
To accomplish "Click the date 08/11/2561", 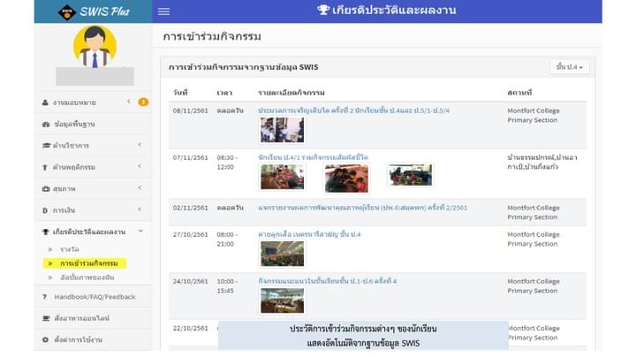I will click(x=190, y=110).
